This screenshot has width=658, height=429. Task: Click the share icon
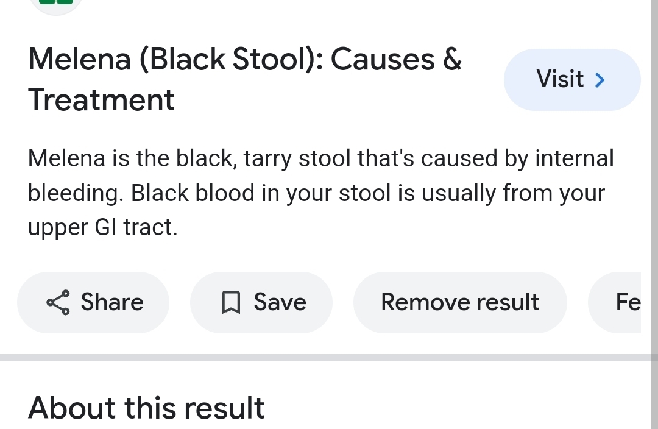[58, 302]
